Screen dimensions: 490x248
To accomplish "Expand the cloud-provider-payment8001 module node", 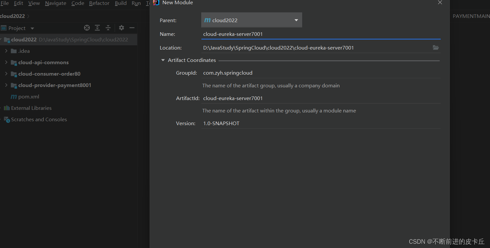I will tap(6, 85).
